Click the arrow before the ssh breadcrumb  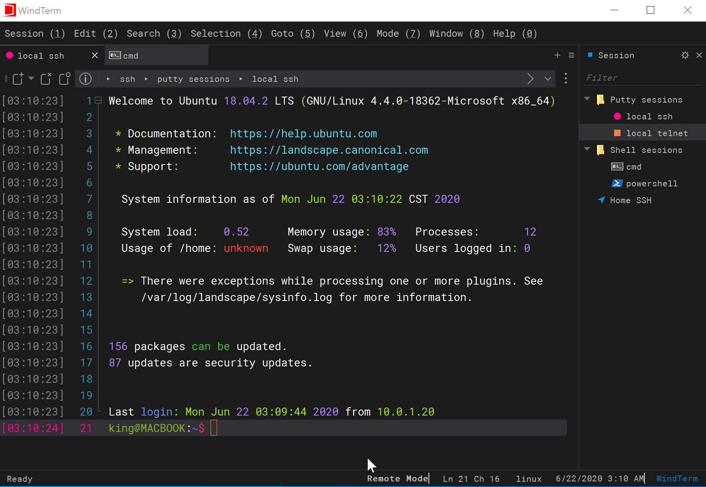[x=108, y=79]
